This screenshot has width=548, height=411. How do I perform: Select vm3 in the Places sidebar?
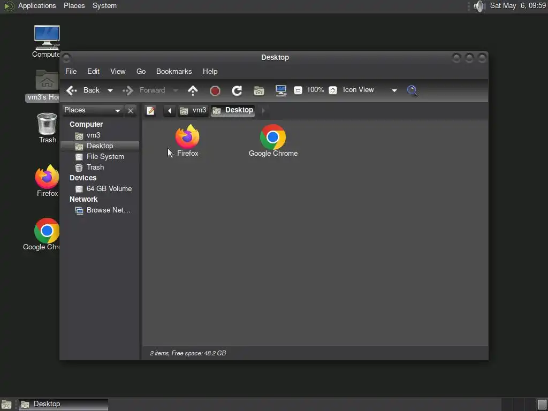coord(100,135)
